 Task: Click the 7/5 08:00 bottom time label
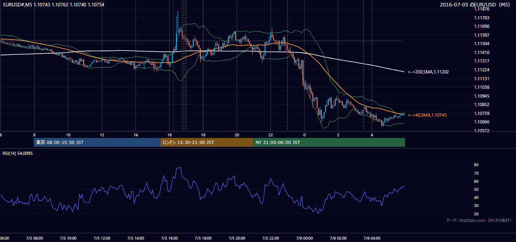coord(34,238)
